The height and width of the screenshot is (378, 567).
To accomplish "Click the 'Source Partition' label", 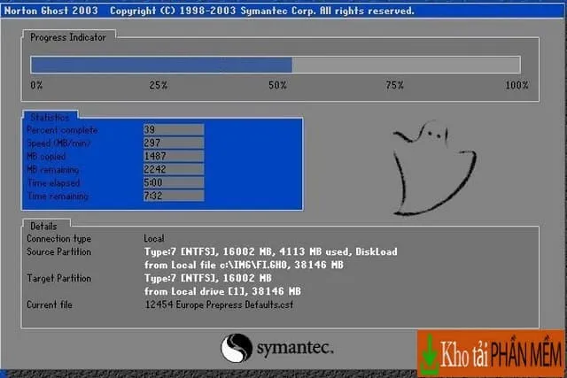I will click(59, 252).
